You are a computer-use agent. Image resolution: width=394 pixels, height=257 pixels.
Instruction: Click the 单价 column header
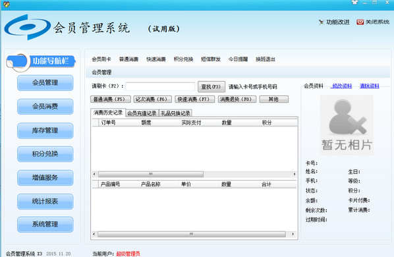[x=199, y=184]
